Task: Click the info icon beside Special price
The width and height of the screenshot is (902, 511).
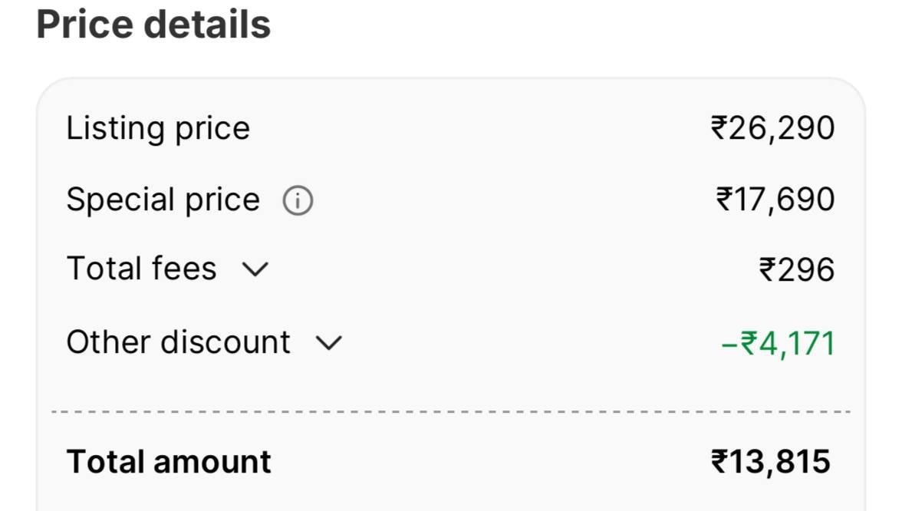Action: 298,202
